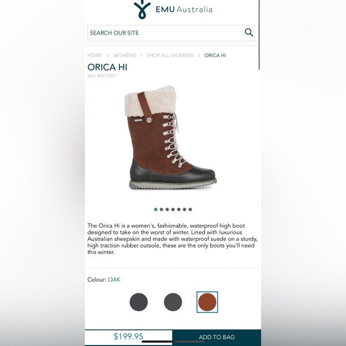This screenshot has height=346, width=346.
Task: Select the middle grey colour swatch
Action: [x=173, y=302]
